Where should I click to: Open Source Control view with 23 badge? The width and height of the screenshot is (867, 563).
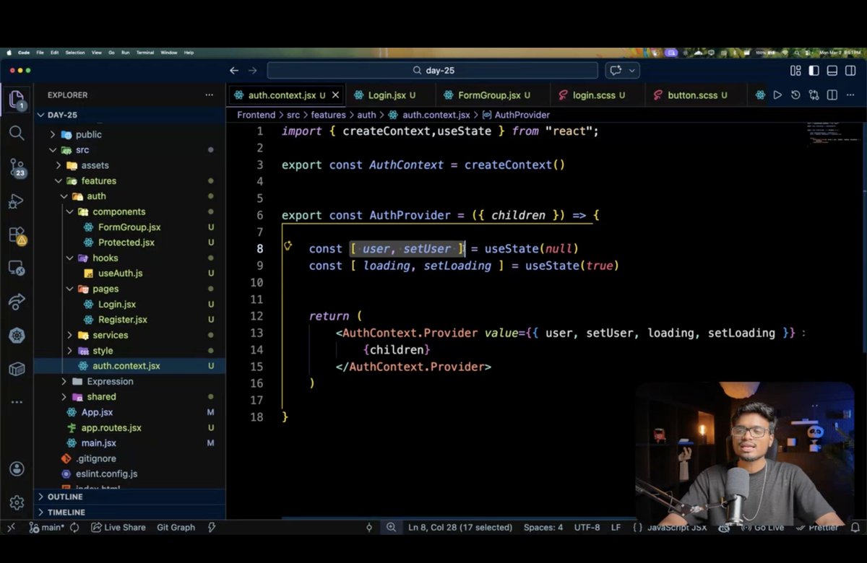[17, 167]
